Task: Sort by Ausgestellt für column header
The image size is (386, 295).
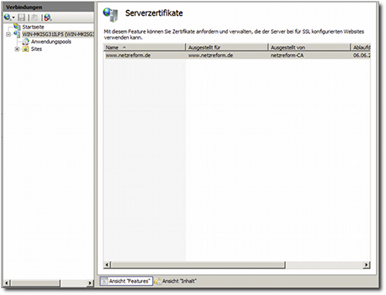Action: pyautogui.click(x=226, y=47)
